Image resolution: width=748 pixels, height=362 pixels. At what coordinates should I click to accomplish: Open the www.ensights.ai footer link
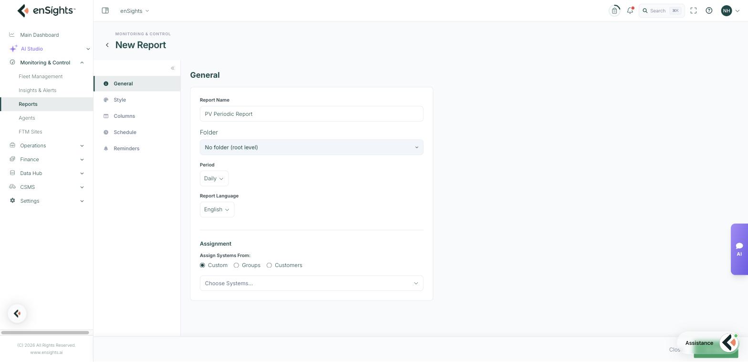(46, 352)
